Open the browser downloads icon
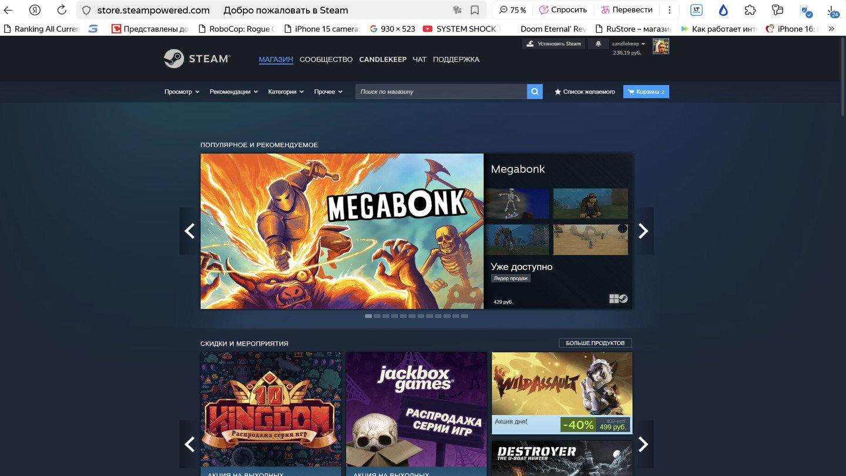Image resolution: width=846 pixels, height=476 pixels. [x=832, y=11]
